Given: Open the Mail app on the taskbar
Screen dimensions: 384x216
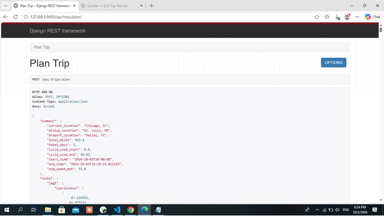Looking at the screenshot, I should 76,210.
